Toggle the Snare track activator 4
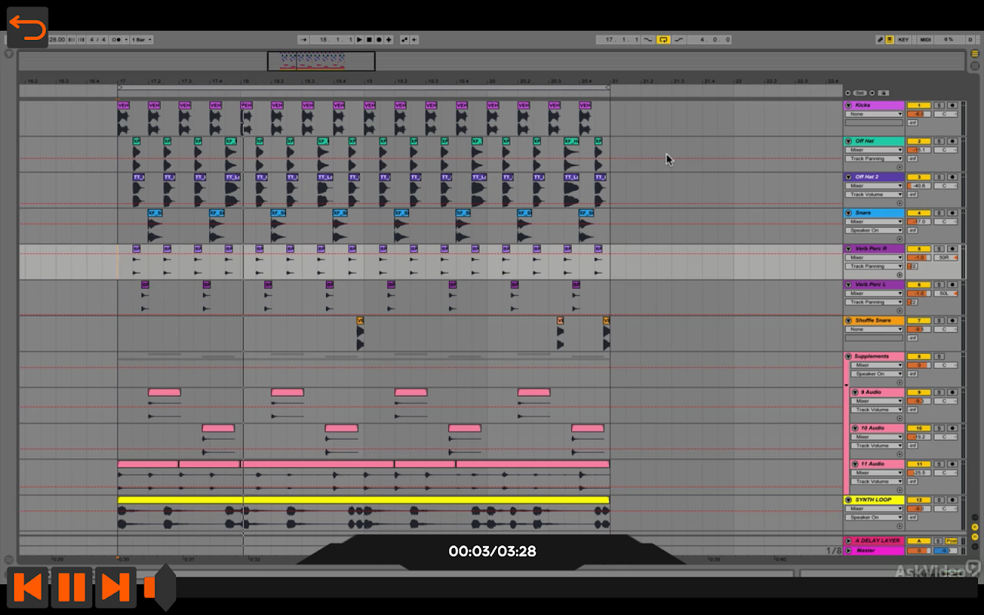The image size is (984, 615). point(918,213)
